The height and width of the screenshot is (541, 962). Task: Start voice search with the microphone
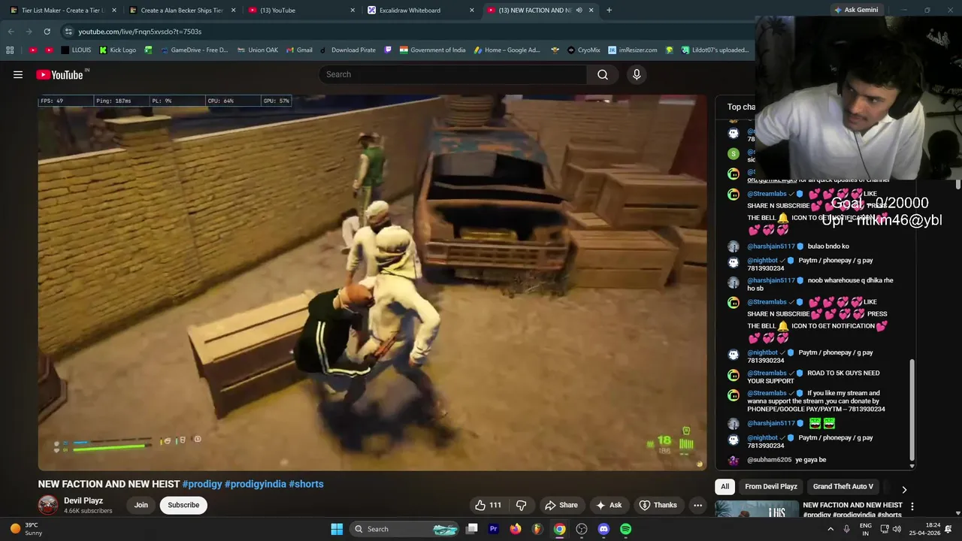point(637,74)
